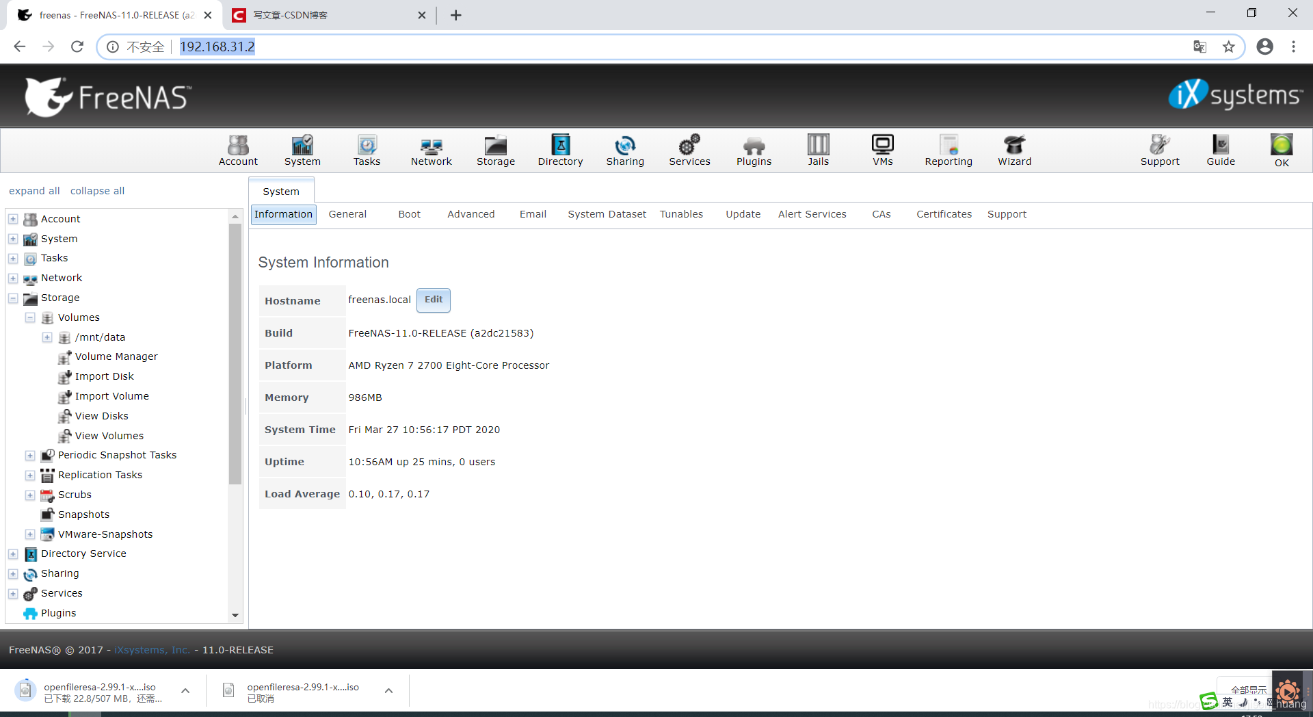Switch to the Advanced tab
The width and height of the screenshot is (1313, 717).
pyautogui.click(x=470, y=214)
